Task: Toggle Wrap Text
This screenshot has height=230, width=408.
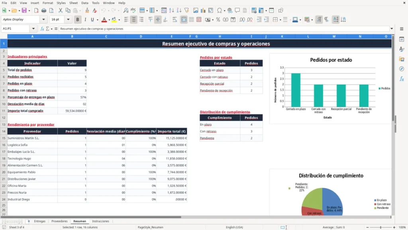Action: (x=175, y=20)
